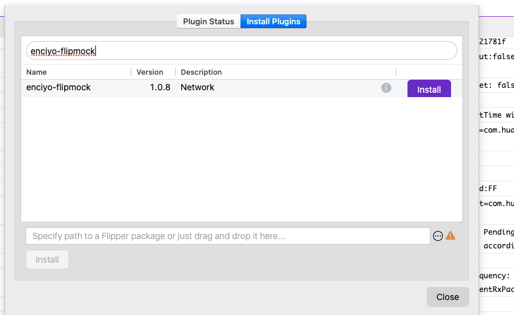The image size is (514, 315).
Task: Click the 'entRxPac' log line in background
Action: point(497,289)
